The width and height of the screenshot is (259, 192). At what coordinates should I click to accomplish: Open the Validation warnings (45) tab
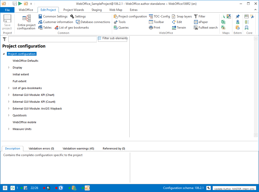(78, 148)
